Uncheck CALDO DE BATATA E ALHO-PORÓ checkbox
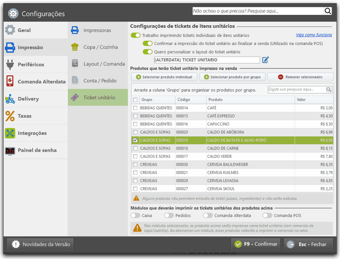Viewport: 340px width, 259px height. click(x=135, y=140)
